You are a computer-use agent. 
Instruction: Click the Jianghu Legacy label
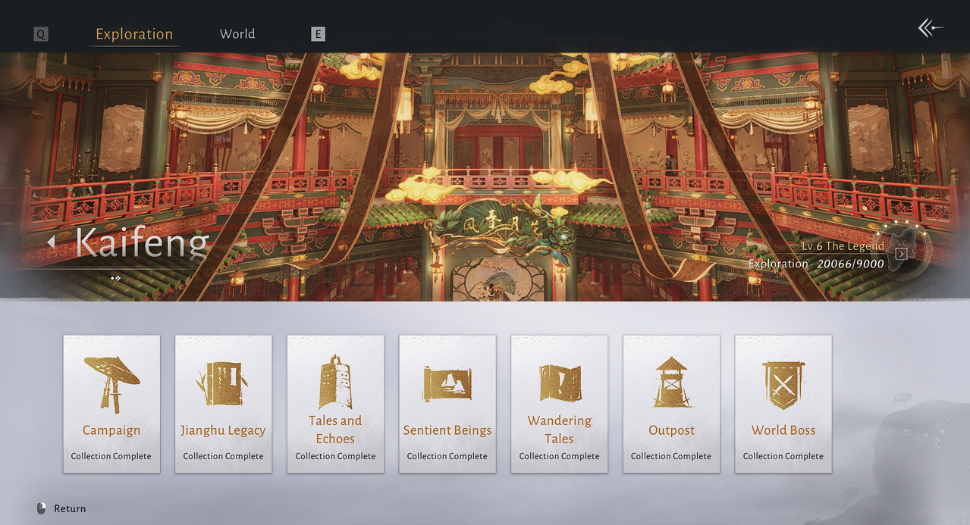pyautogui.click(x=223, y=430)
